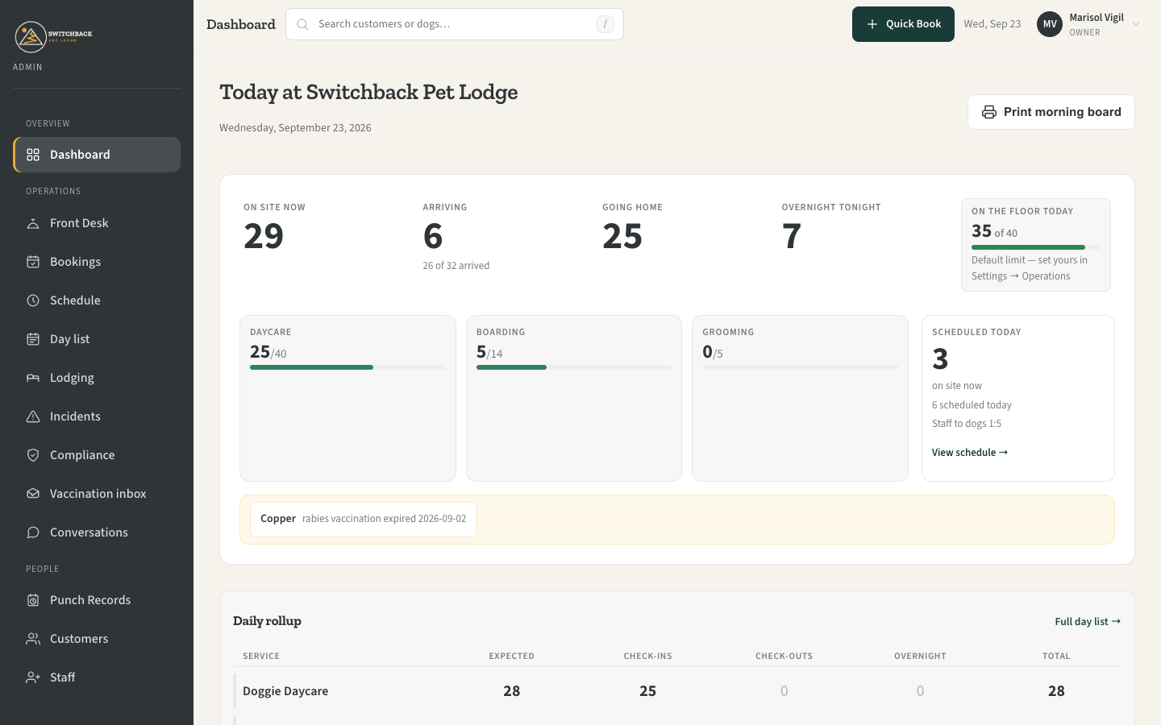Viewport: 1161px width, 725px height.
Task: Click the Customers people icon
Action: [x=33, y=639]
